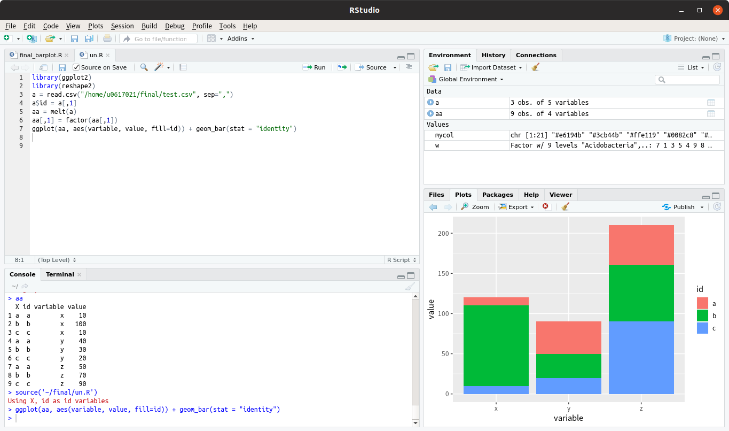Expand data frame 'a' in Environment
This screenshot has height=431, width=729.
click(x=430, y=102)
